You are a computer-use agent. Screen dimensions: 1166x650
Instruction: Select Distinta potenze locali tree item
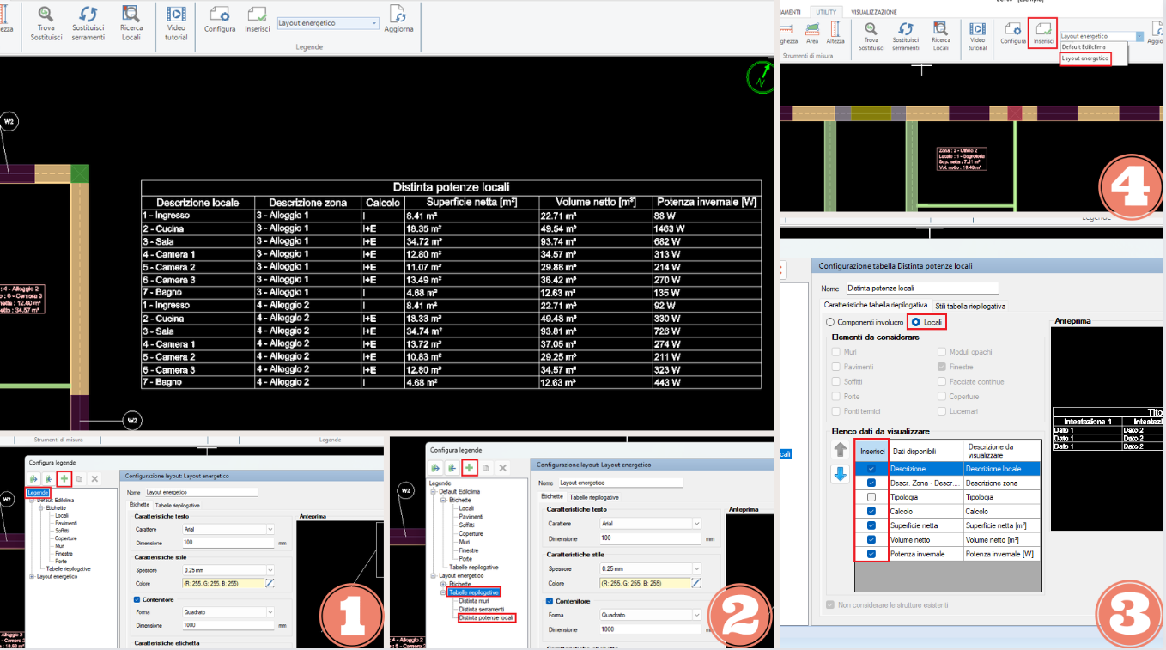tap(487, 617)
